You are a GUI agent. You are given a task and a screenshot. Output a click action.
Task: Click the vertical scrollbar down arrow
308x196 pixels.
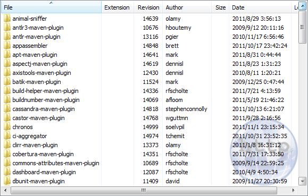point(302,181)
